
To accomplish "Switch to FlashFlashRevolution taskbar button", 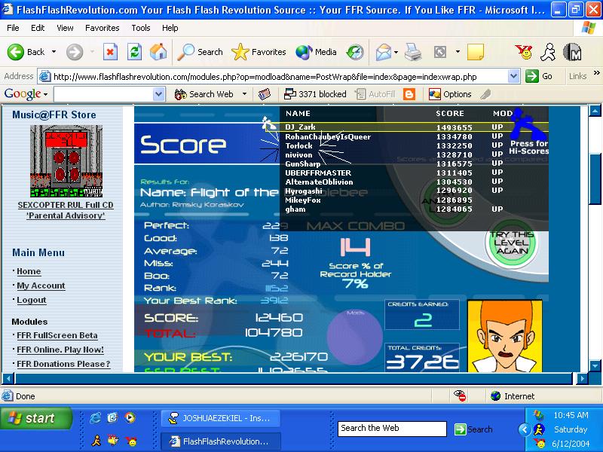I will coord(220,441).
